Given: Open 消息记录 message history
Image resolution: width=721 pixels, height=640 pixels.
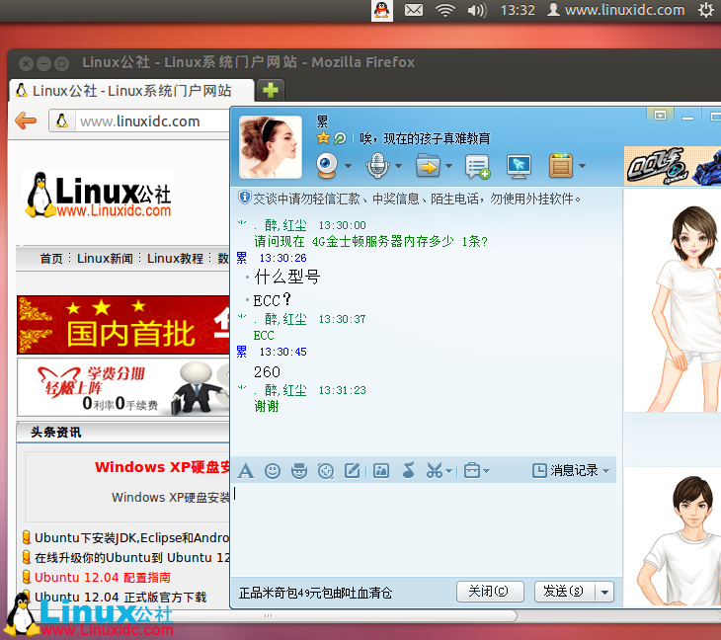Looking at the screenshot, I should pos(566,470).
